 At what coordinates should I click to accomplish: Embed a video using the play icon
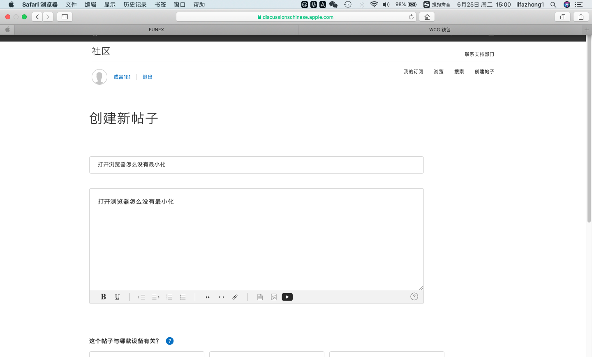pyautogui.click(x=287, y=297)
